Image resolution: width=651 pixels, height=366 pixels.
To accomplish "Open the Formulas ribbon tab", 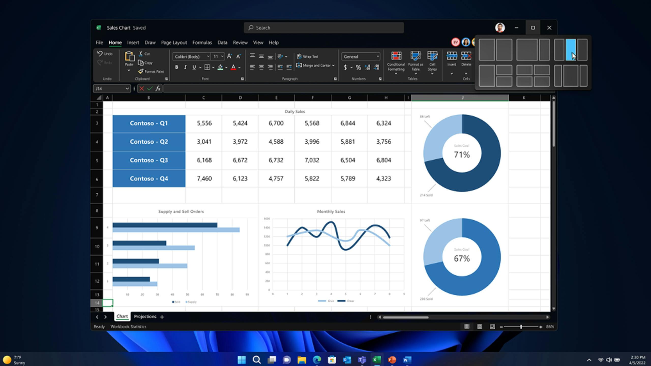I will (202, 42).
